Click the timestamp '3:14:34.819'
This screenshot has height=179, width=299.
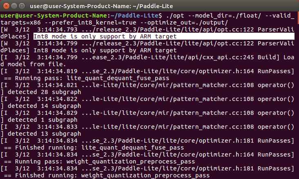[58, 71]
